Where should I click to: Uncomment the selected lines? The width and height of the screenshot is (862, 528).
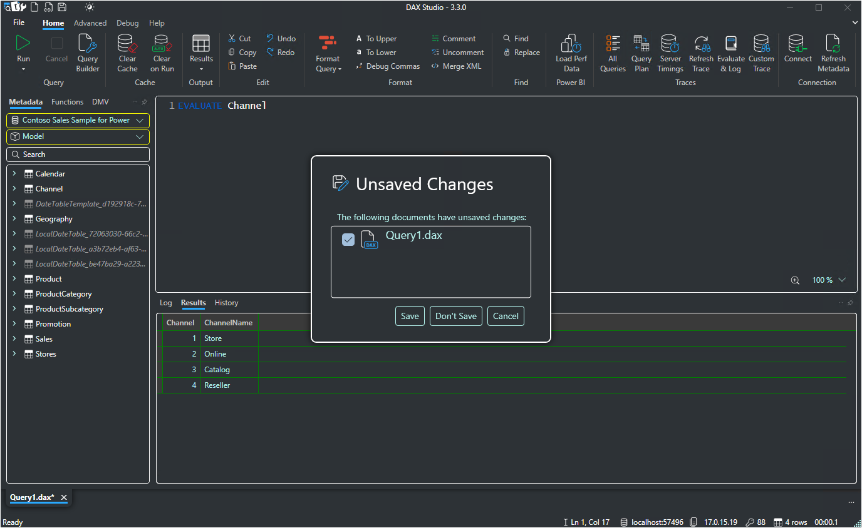[457, 53]
